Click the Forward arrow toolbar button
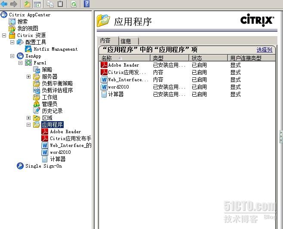 tap(13, 4)
